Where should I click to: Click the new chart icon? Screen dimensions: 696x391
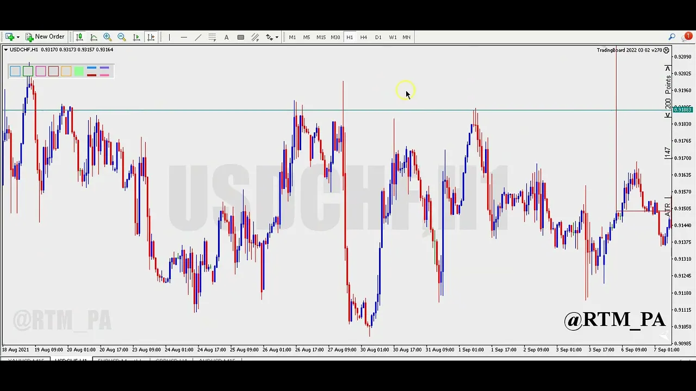pyautogui.click(x=10, y=37)
